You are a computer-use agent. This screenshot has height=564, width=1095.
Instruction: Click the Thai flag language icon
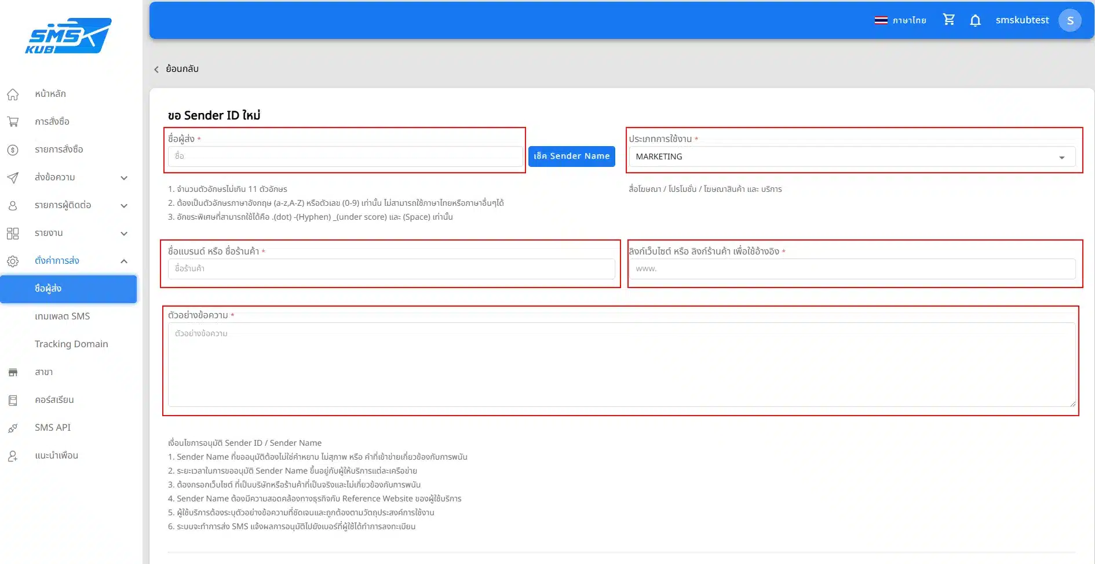point(881,20)
